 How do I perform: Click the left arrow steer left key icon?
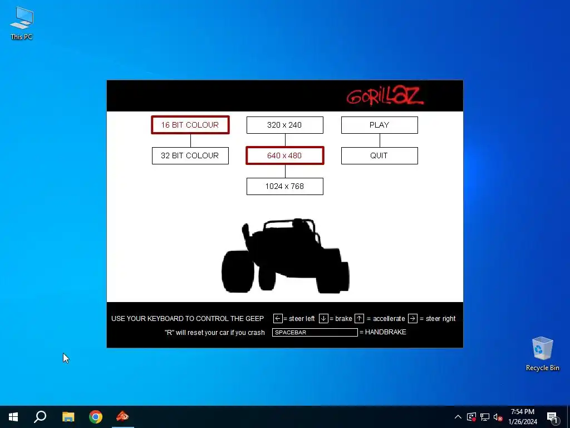tap(278, 318)
